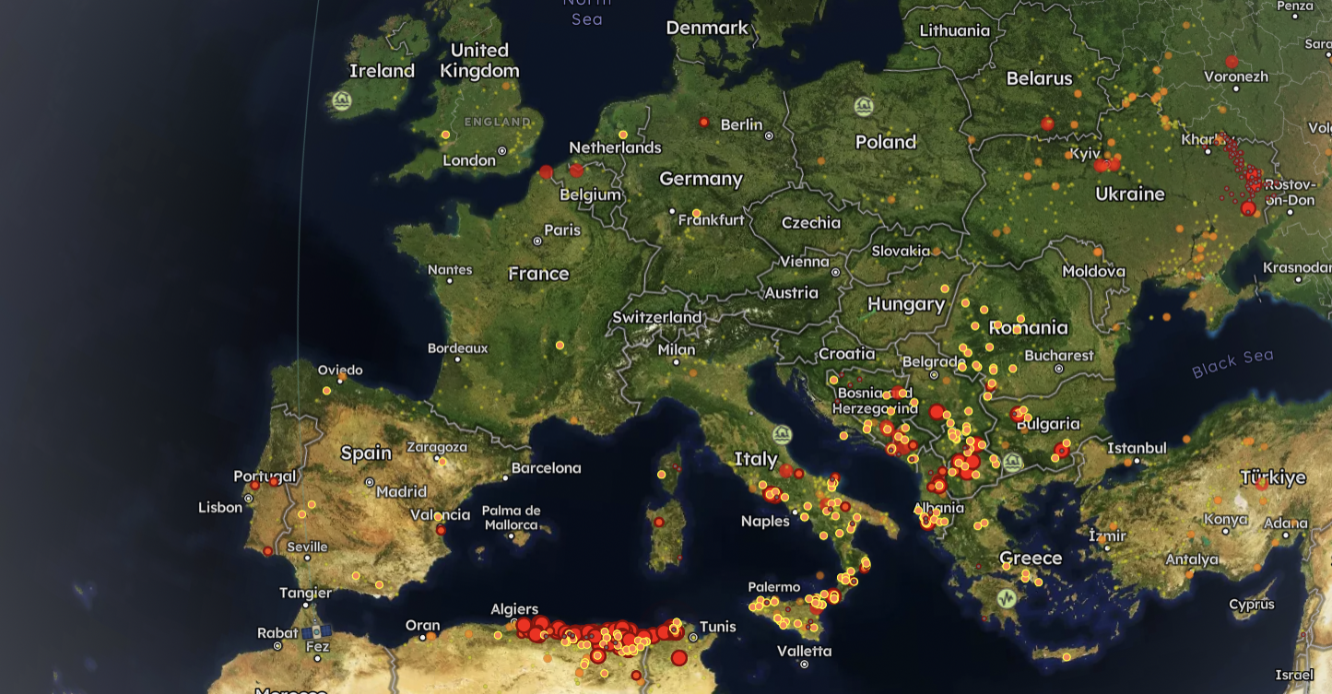This screenshot has height=694, width=1332.
Task: Select the "Spain" country label
Action: point(366,453)
